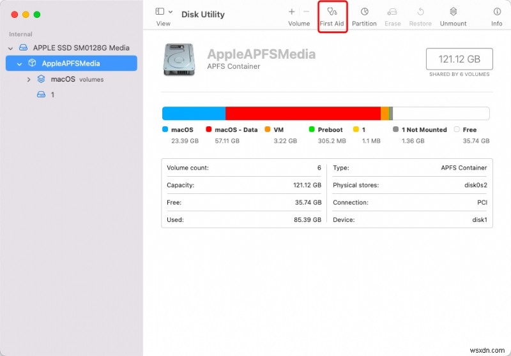Image resolution: width=511 pixels, height=356 pixels.
Task: Click the gray 1 Not Mounted swatch
Action: (395, 130)
